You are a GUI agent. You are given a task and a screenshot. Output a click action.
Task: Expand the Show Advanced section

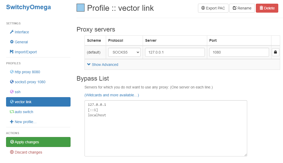[102, 64]
